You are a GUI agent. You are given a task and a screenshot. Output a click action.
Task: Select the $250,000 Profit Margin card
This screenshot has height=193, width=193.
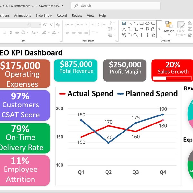point(125,70)
